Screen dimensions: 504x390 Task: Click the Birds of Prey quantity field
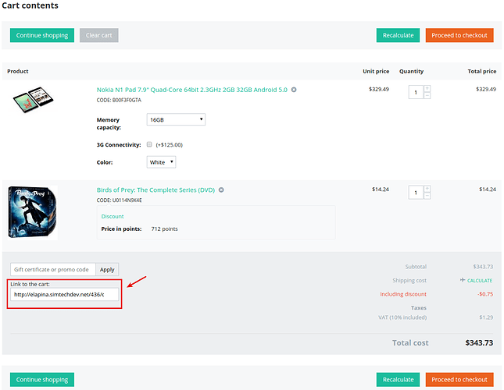(416, 193)
